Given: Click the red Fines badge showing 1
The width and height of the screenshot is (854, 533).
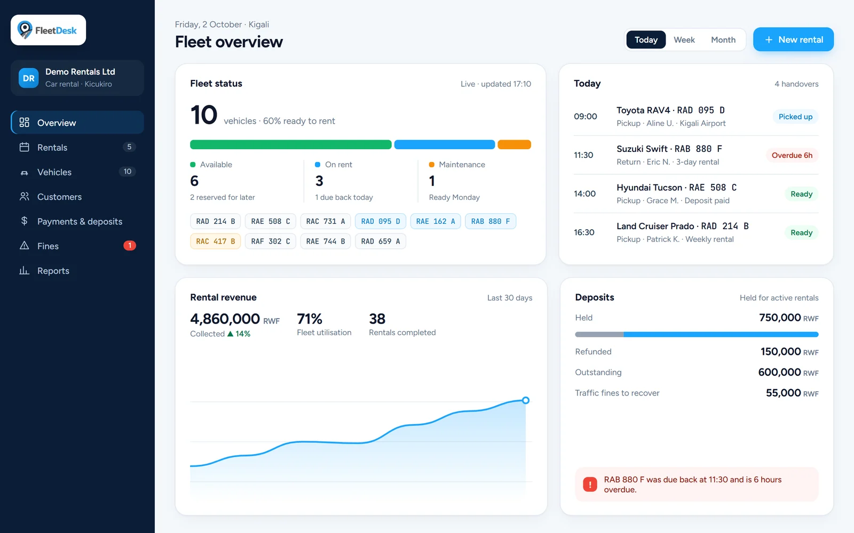Looking at the screenshot, I should (130, 246).
